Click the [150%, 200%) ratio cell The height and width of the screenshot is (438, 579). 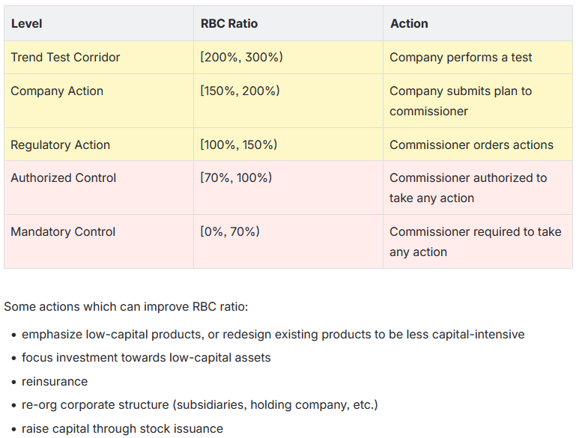click(x=240, y=91)
